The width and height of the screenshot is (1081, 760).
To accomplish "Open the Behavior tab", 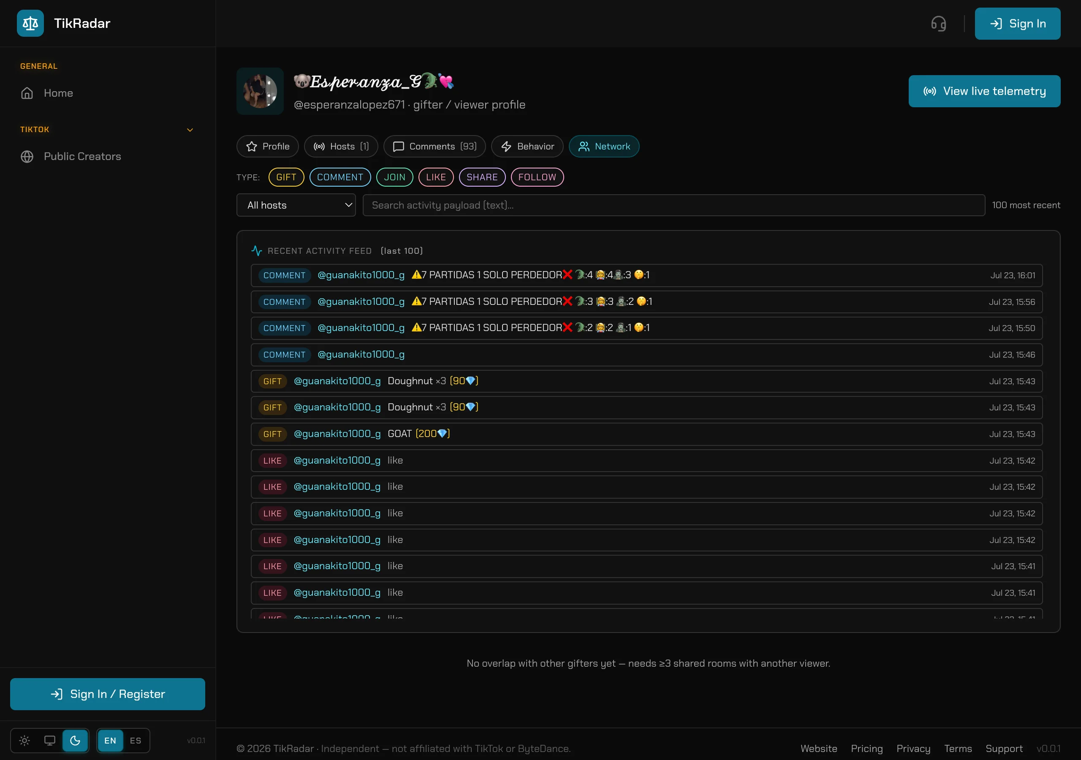I will (x=527, y=147).
